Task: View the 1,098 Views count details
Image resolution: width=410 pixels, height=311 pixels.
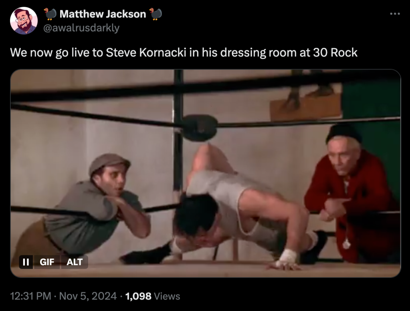Action: (153, 296)
